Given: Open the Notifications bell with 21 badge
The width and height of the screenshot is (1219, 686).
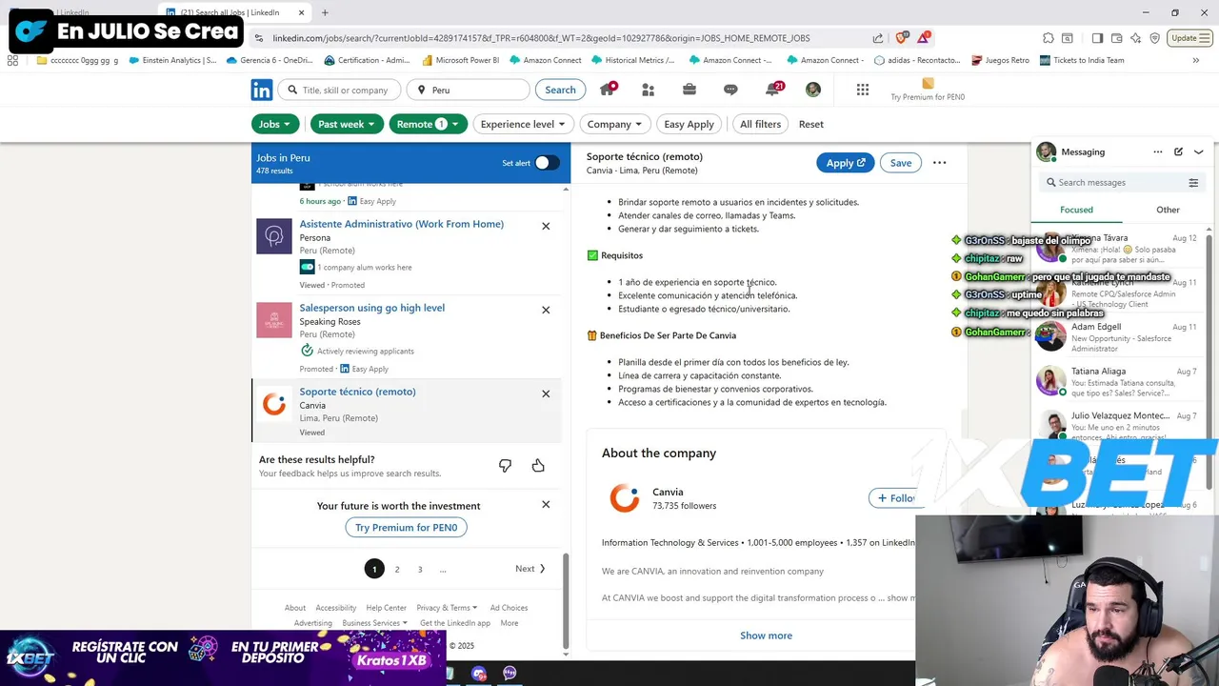Looking at the screenshot, I should coord(773,89).
